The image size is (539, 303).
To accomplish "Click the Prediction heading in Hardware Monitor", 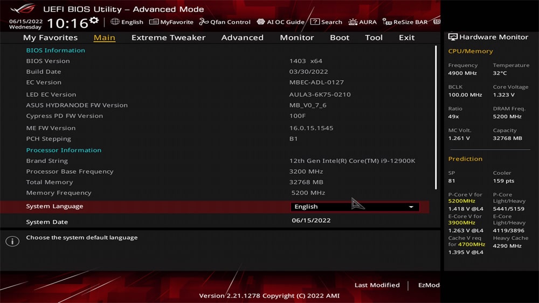I will tap(465, 159).
